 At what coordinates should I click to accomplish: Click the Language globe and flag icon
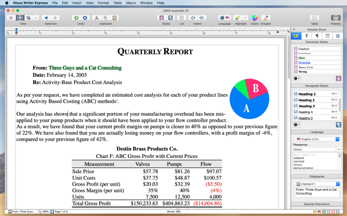(224, 18)
